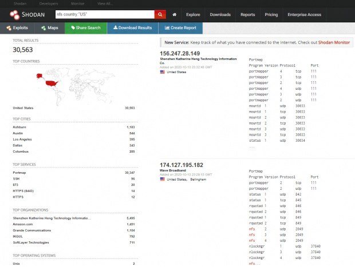This screenshot has height=267, width=355.
Task: Open the Explore menu item
Action: [x=193, y=15]
